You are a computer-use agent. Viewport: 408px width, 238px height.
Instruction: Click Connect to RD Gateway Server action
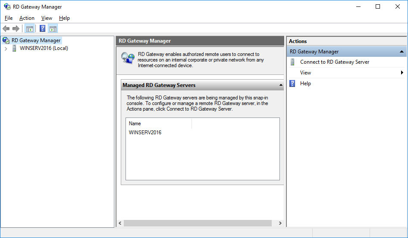[335, 62]
